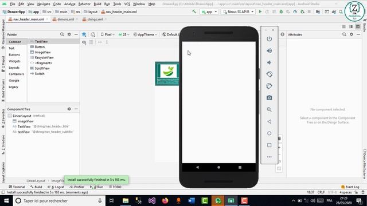Switch editor to Design view mode
Screen dimensions: 367x206
358,27
